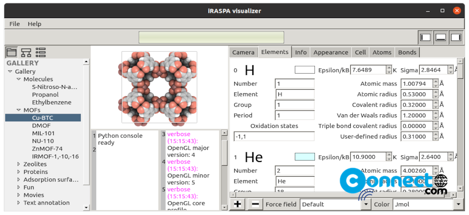
Task: Click the helium Number input field
Action: [x=295, y=171]
